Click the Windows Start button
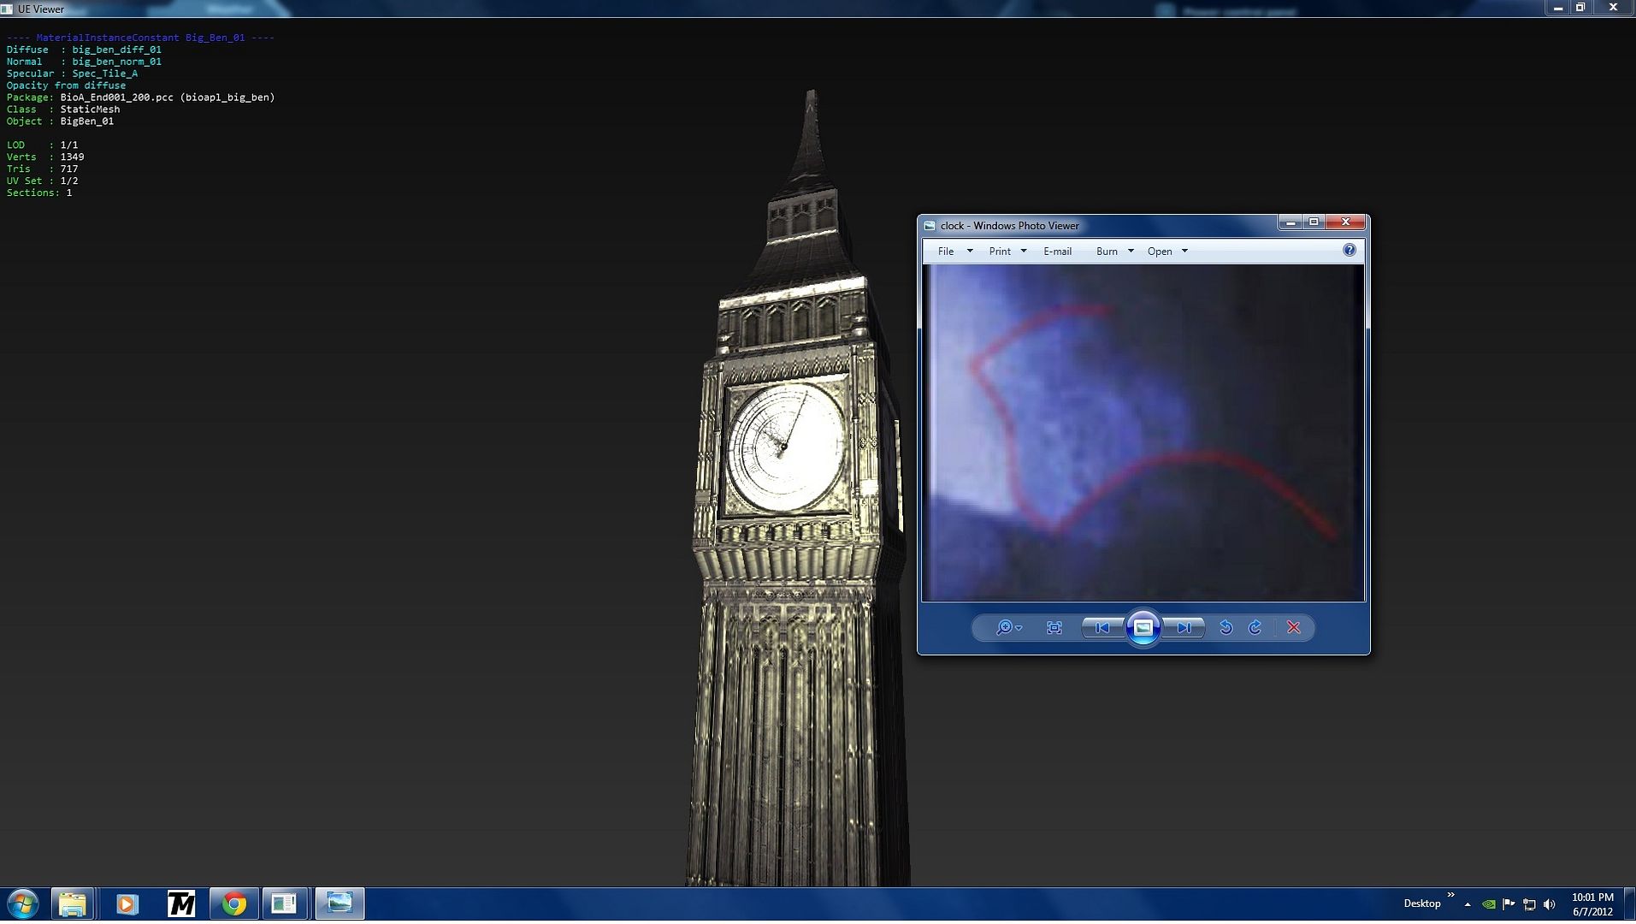 click(x=23, y=903)
